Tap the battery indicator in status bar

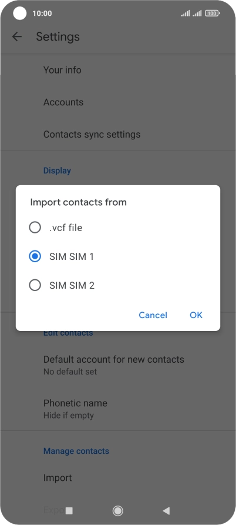[213, 14]
